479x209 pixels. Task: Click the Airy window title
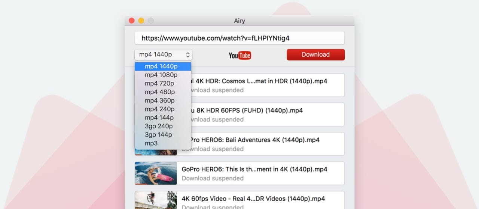point(239,21)
